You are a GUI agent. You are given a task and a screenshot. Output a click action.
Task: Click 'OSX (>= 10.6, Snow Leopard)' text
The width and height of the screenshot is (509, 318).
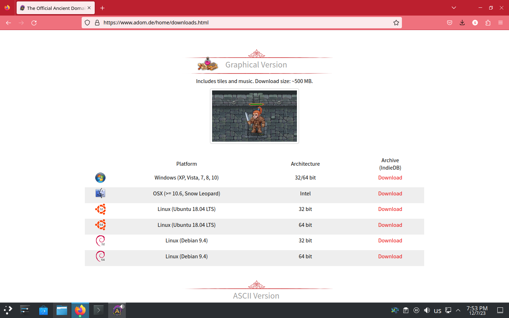[x=187, y=194]
